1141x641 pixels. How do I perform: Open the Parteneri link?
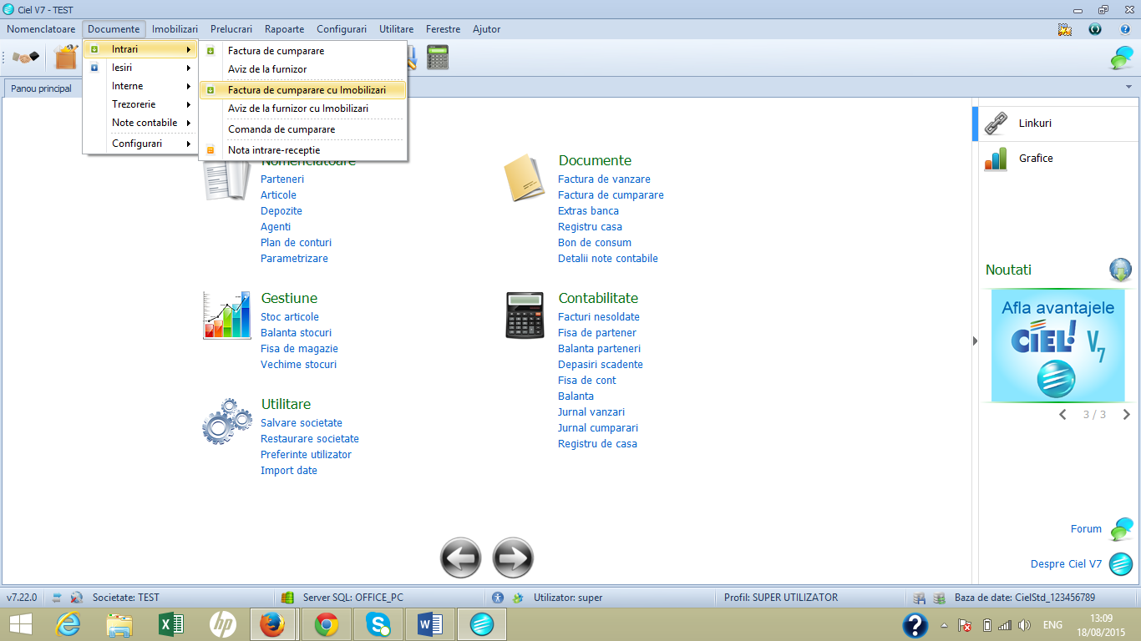[282, 179]
